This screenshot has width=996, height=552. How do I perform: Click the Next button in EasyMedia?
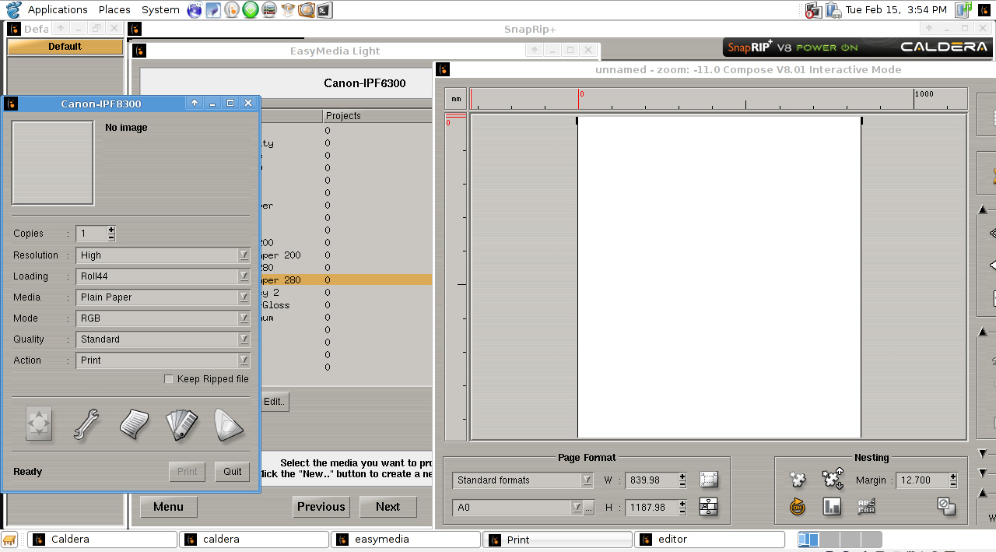point(388,507)
